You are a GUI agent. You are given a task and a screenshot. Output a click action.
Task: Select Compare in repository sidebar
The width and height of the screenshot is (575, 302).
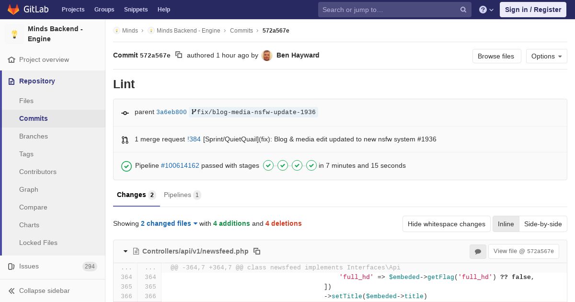click(33, 207)
